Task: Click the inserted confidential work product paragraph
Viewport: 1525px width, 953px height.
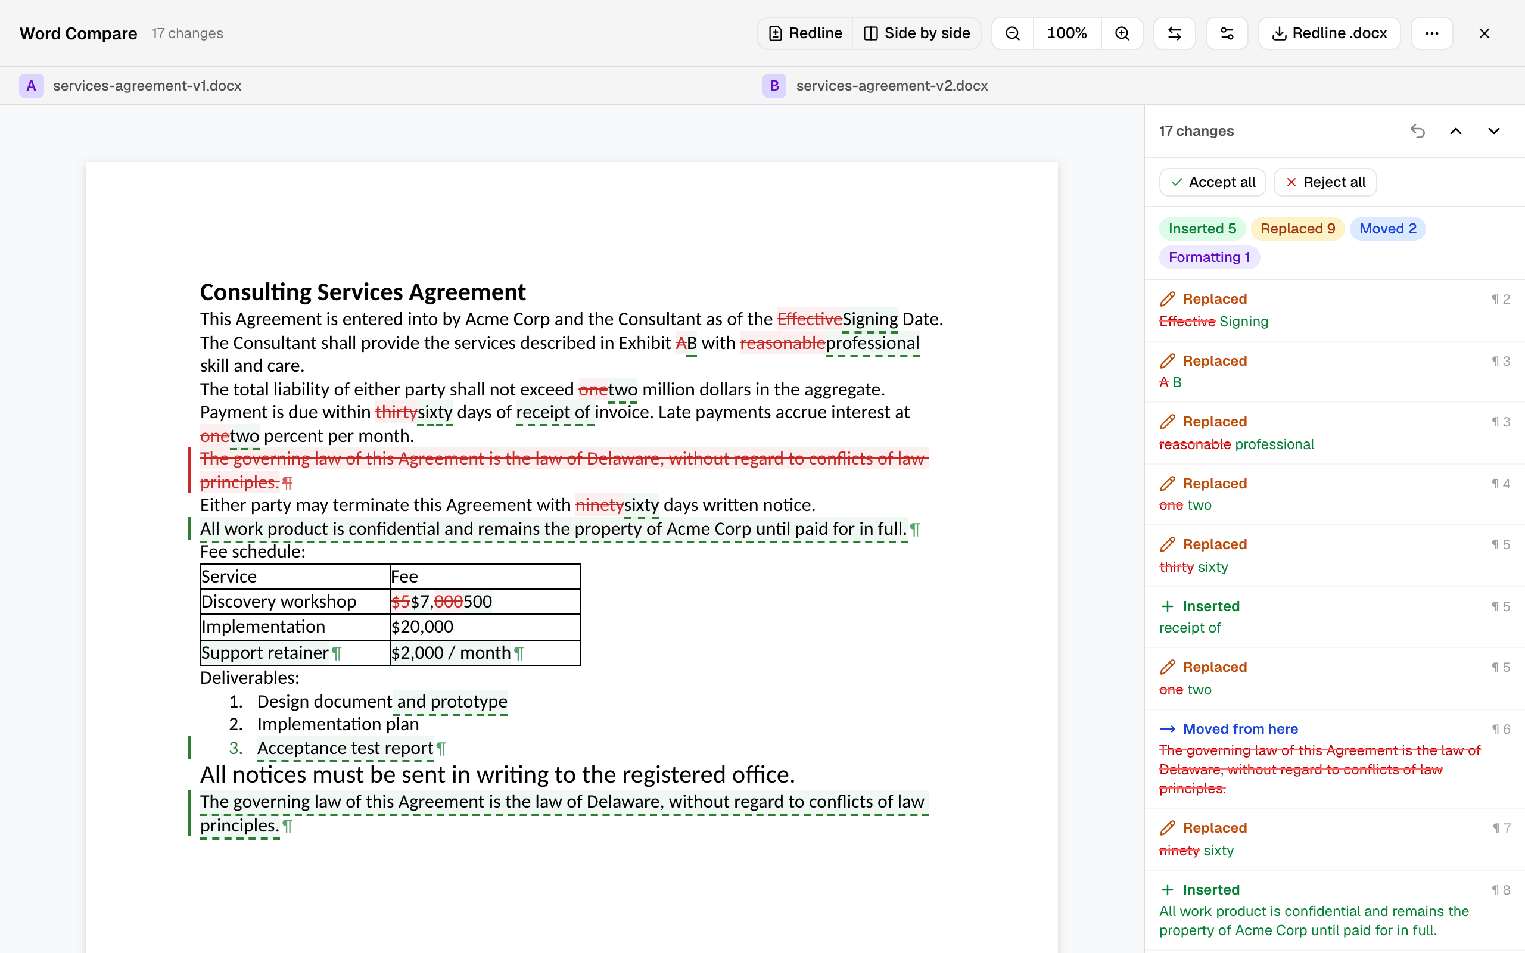Action: (x=553, y=529)
